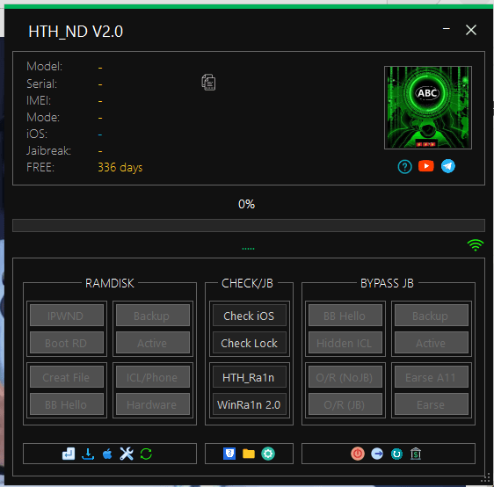
Task: Click the IPWND button in RAMDISK
Action: [x=67, y=316]
